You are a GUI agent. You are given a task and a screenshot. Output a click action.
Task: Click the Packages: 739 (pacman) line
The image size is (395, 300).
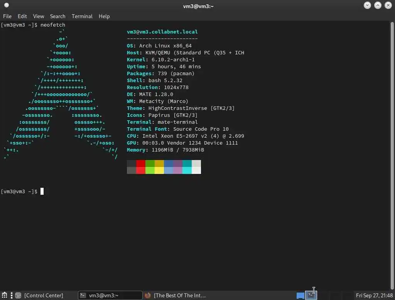(x=161, y=74)
